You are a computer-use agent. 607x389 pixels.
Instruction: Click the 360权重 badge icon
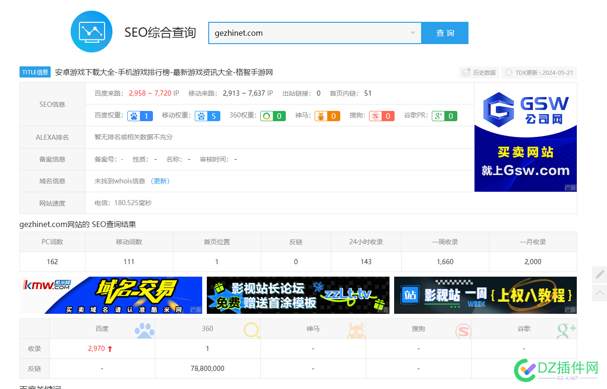click(273, 116)
